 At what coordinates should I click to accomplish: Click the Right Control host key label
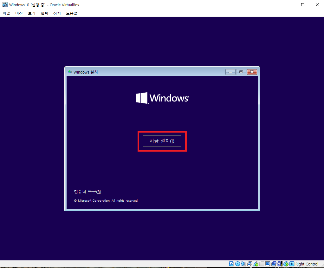pyautogui.click(x=307, y=264)
